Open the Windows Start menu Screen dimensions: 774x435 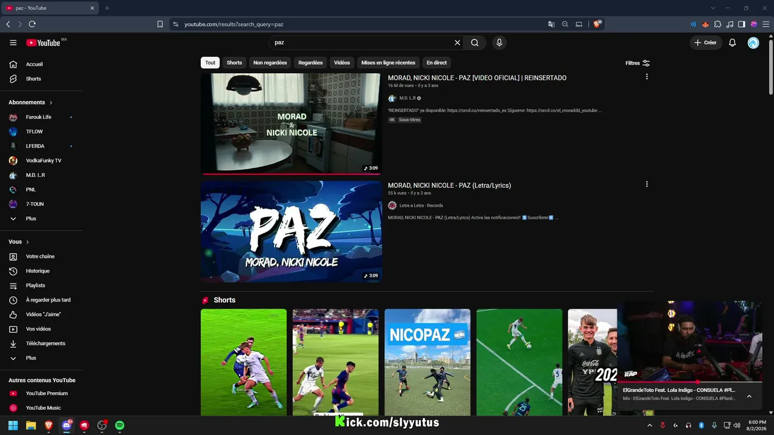(x=13, y=425)
